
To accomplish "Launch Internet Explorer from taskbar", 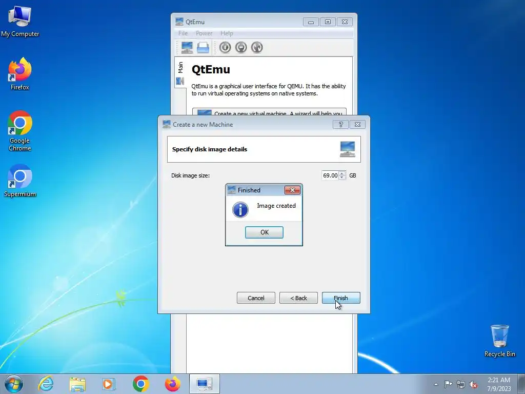I will pyautogui.click(x=46, y=384).
